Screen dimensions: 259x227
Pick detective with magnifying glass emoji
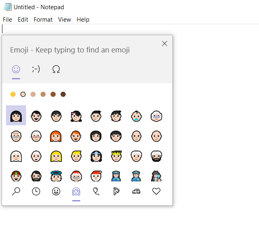point(156,176)
